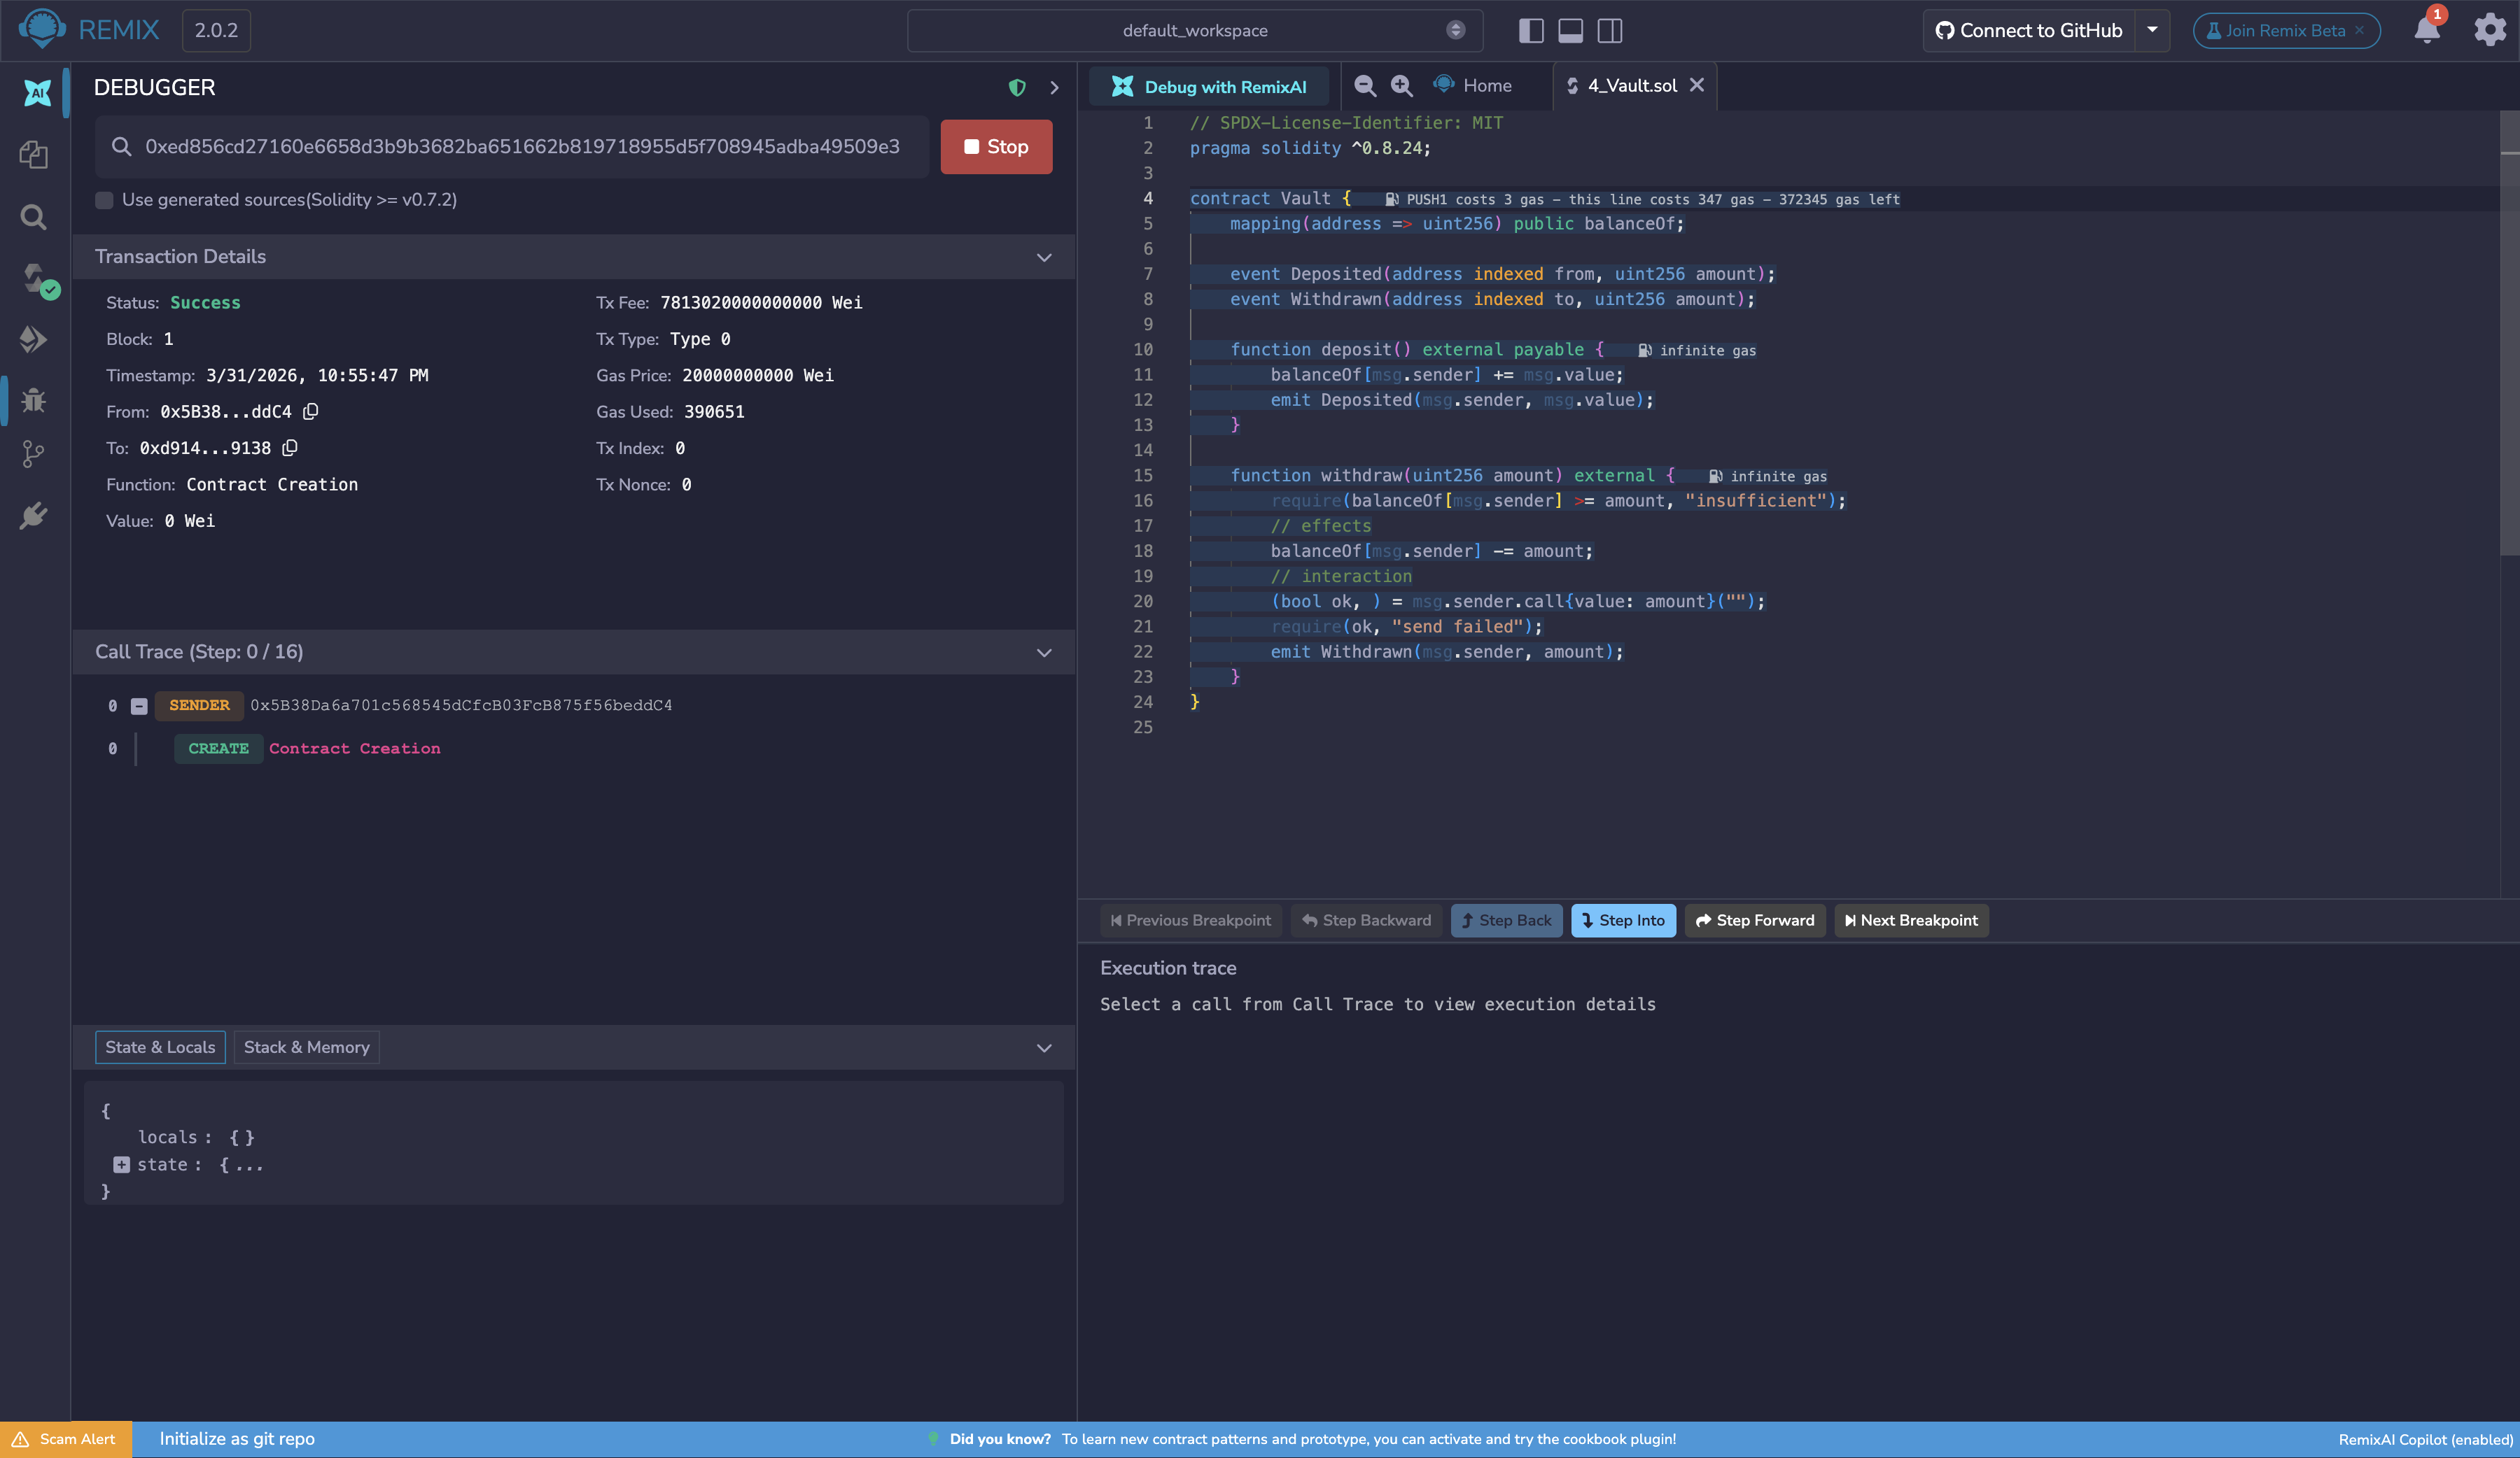Click the Scam Alert warning icon
Viewport: 2520px width, 1458px height.
[20, 1439]
